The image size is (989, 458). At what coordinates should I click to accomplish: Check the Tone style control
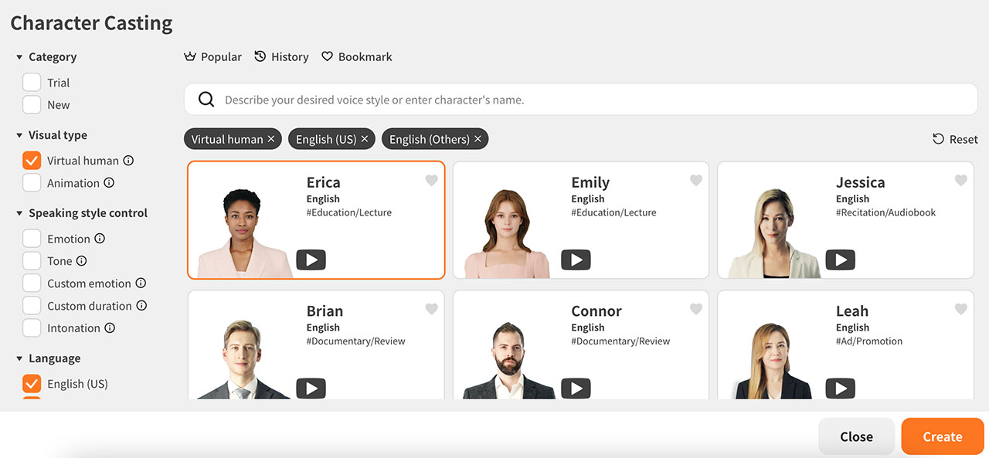click(x=32, y=261)
